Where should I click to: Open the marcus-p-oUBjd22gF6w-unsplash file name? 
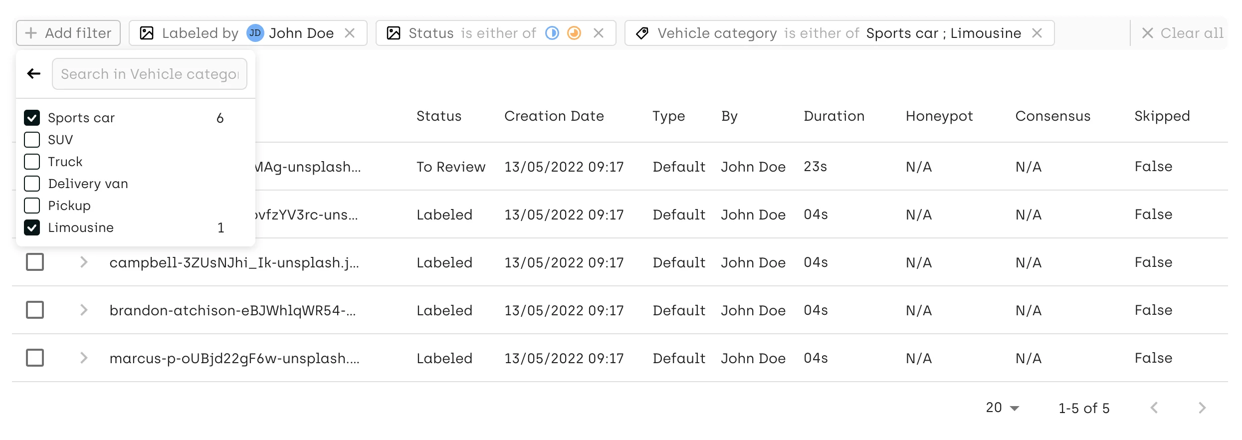point(234,358)
